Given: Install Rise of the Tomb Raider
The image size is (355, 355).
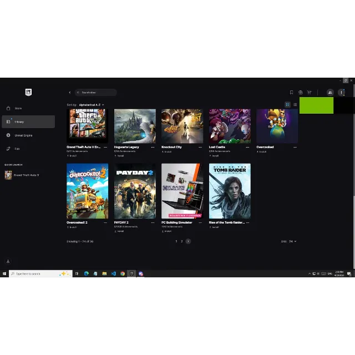Looking at the screenshot, I should point(214,227).
